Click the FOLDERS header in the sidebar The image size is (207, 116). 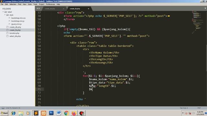pyautogui.click(x=6, y=9)
